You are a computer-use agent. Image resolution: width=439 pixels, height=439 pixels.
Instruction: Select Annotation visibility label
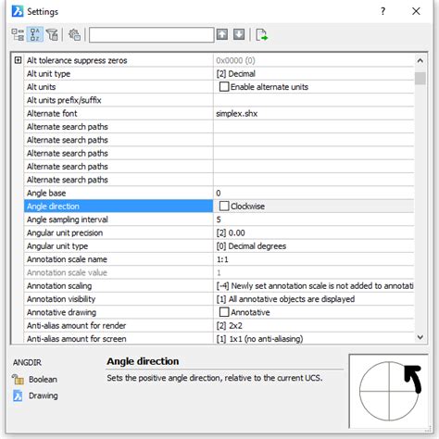[x=61, y=299]
